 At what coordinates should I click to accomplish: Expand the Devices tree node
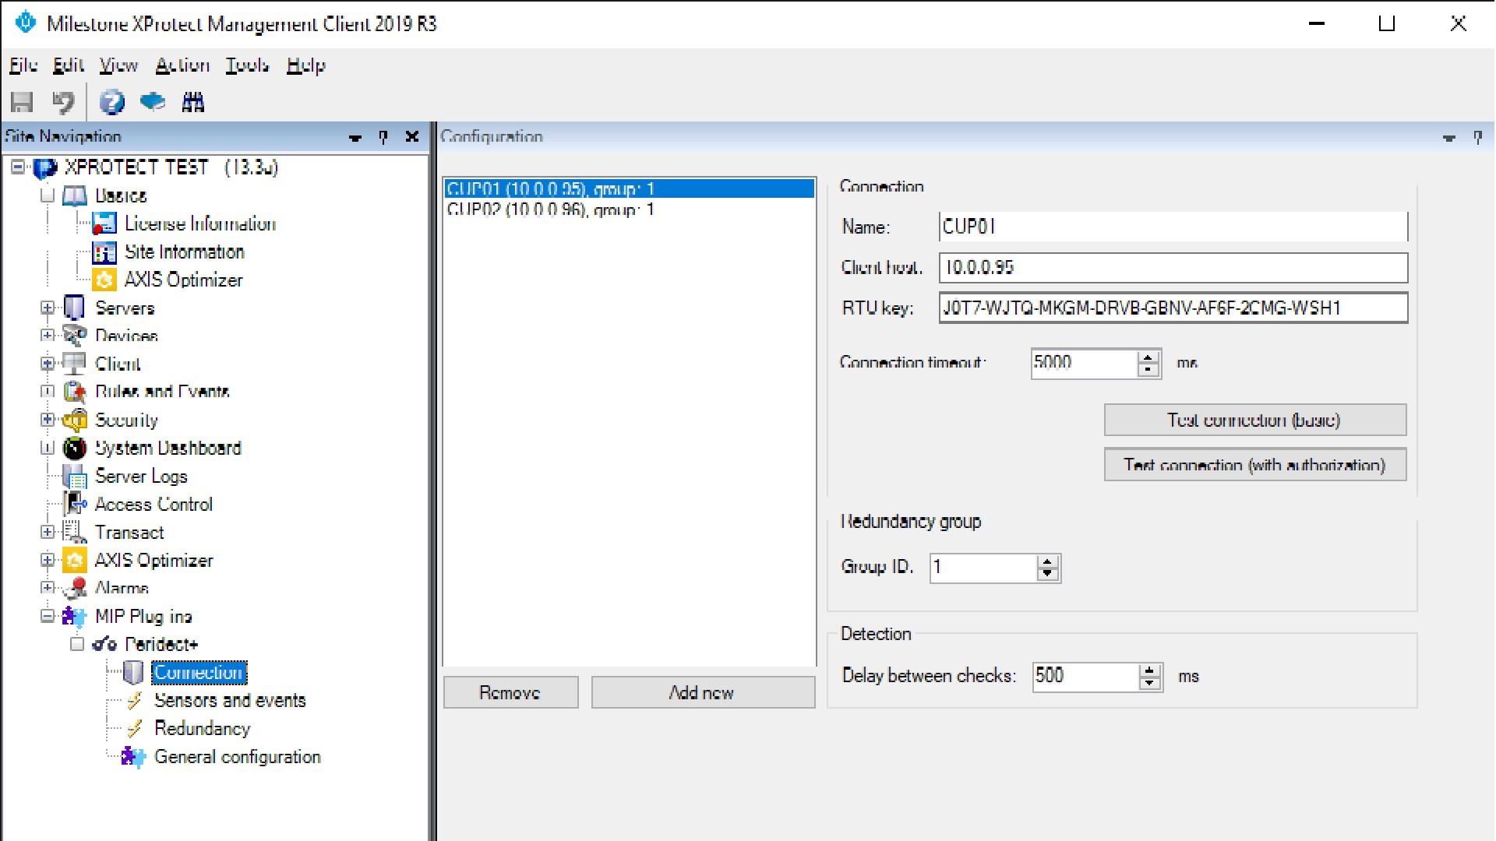coord(48,336)
